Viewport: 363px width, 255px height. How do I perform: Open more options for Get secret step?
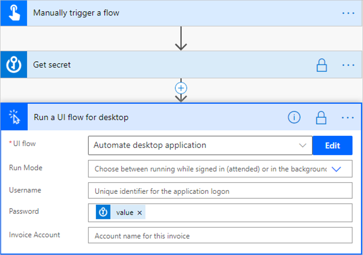pos(348,65)
